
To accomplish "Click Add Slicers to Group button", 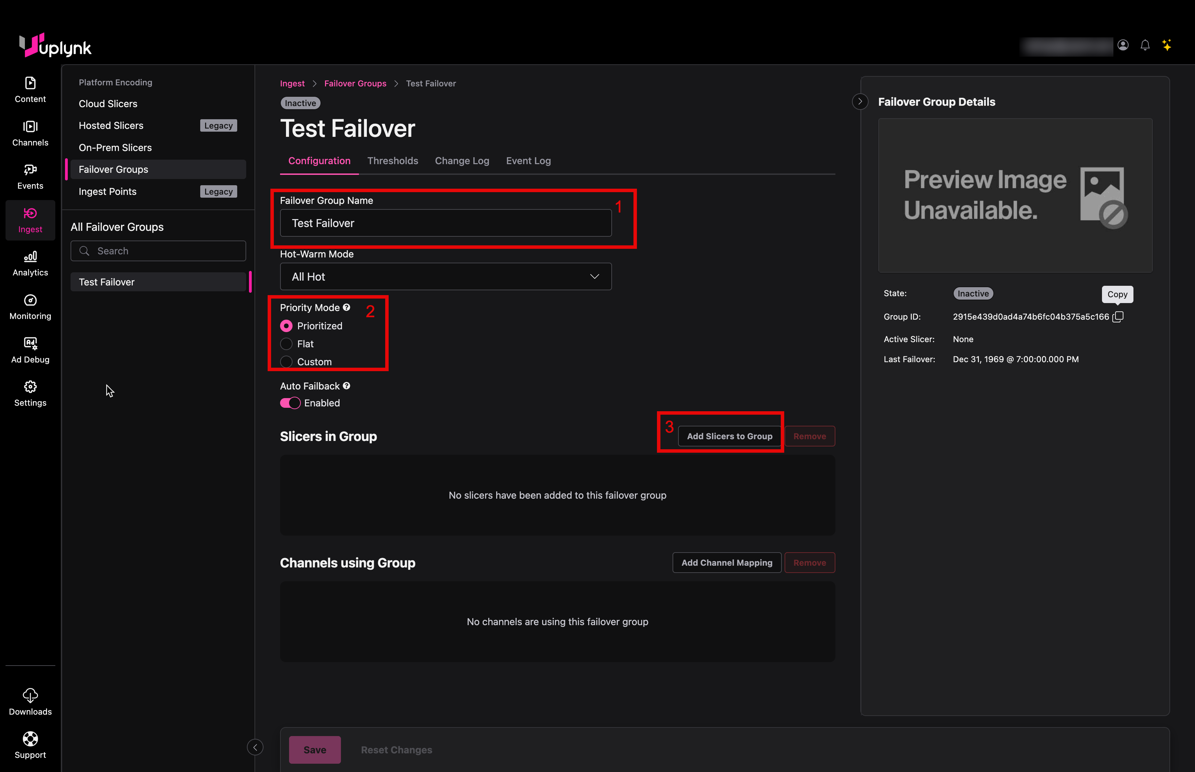I will coord(729,436).
